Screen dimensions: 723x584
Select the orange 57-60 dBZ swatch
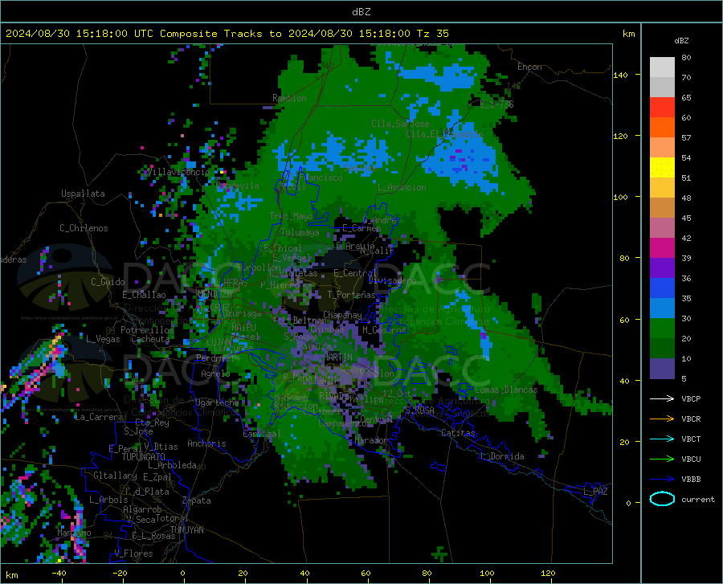(x=662, y=127)
